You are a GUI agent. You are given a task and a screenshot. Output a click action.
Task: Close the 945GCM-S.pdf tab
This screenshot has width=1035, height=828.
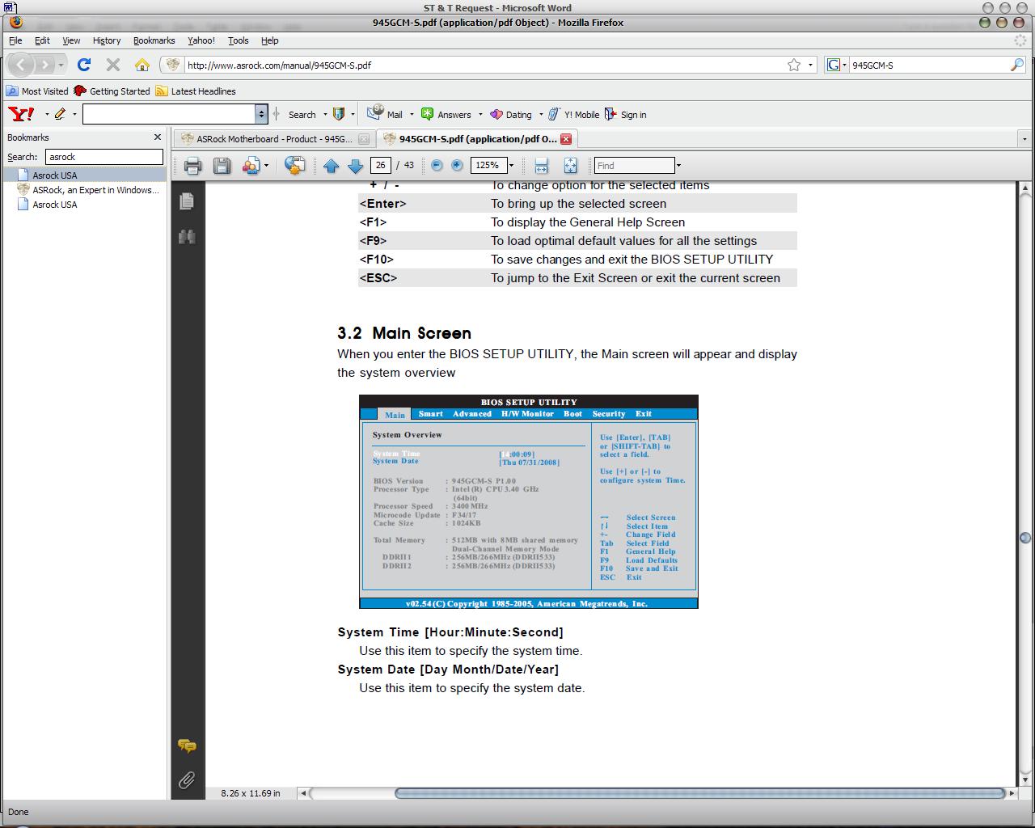566,139
